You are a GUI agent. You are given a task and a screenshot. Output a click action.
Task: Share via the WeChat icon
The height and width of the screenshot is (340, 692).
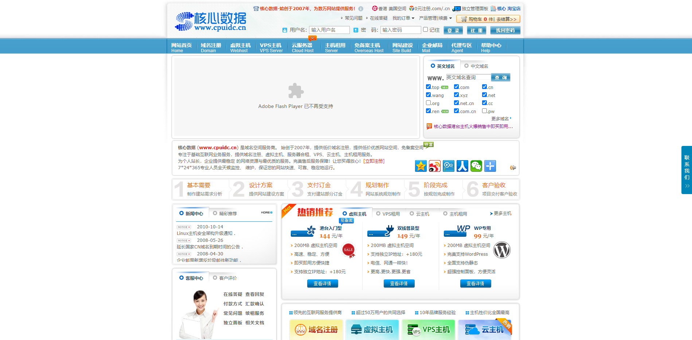pyautogui.click(x=476, y=166)
